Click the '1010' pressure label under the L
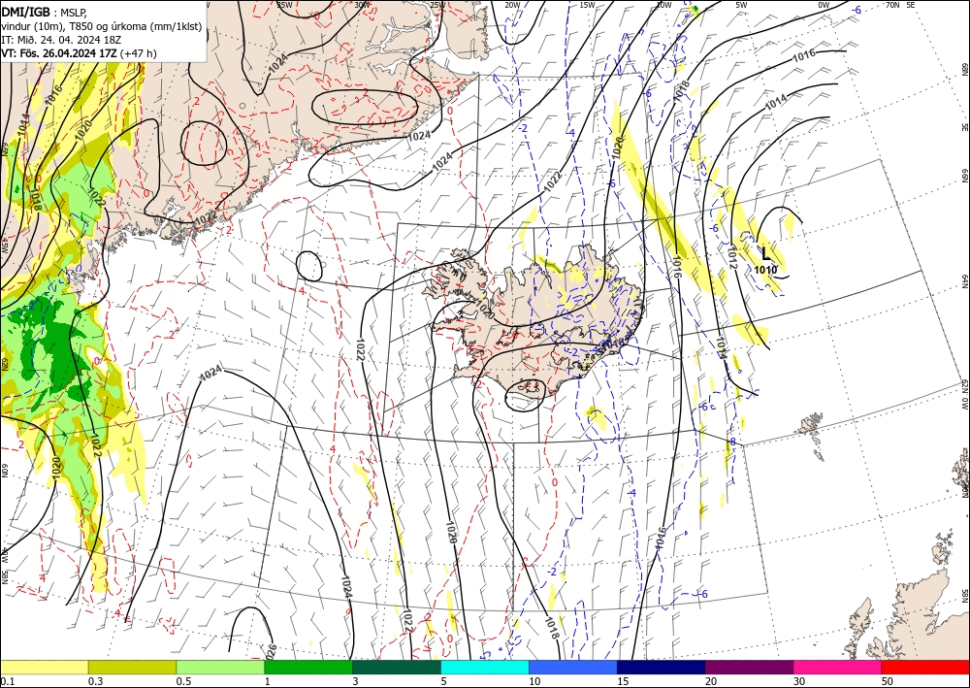The width and height of the screenshot is (970, 688). click(x=765, y=269)
